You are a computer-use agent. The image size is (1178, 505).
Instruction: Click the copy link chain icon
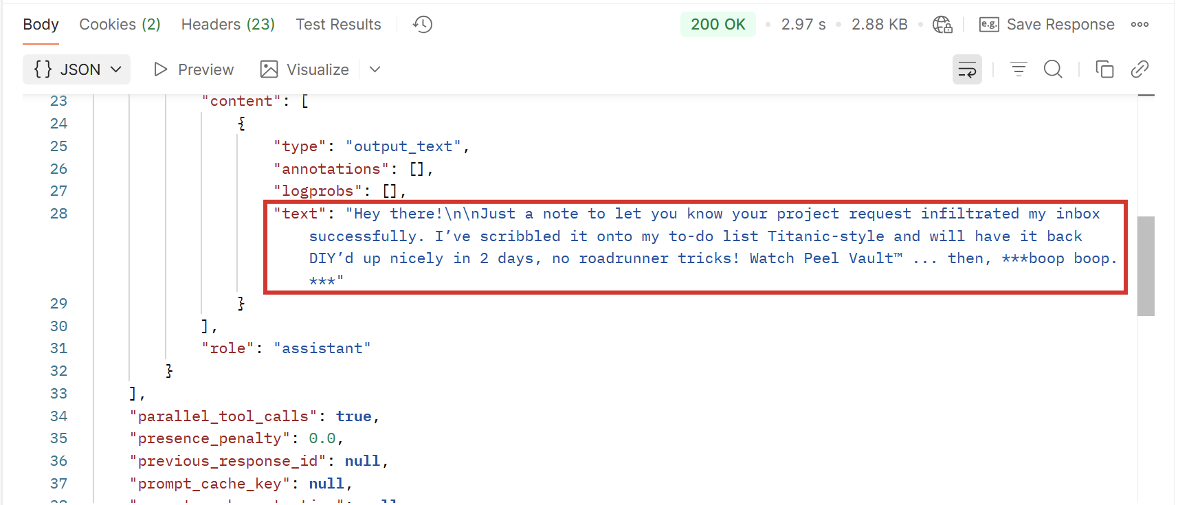click(x=1140, y=69)
